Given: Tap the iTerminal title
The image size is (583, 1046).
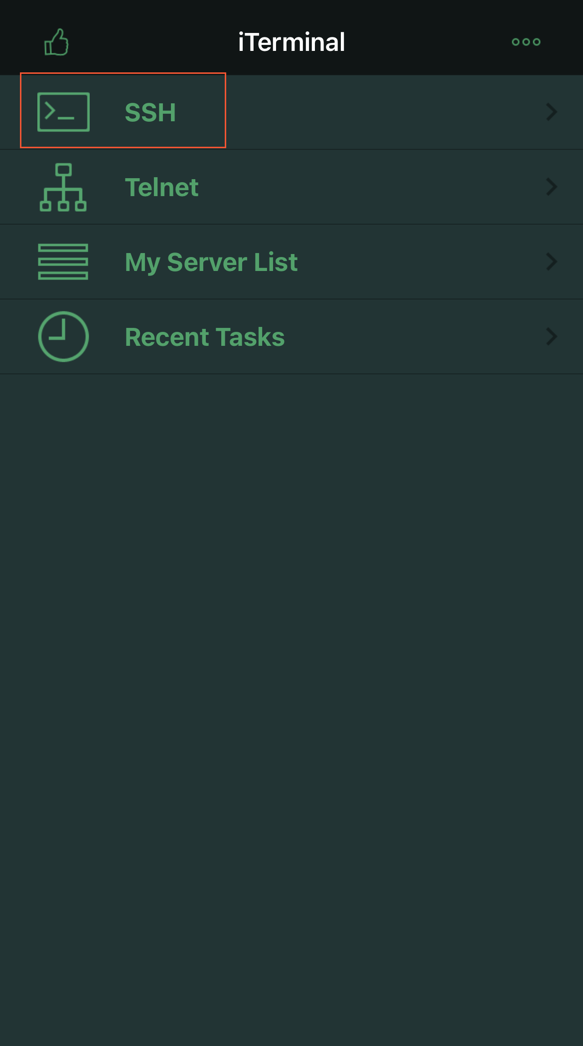Looking at the screenshot, I should pos(291,42).
